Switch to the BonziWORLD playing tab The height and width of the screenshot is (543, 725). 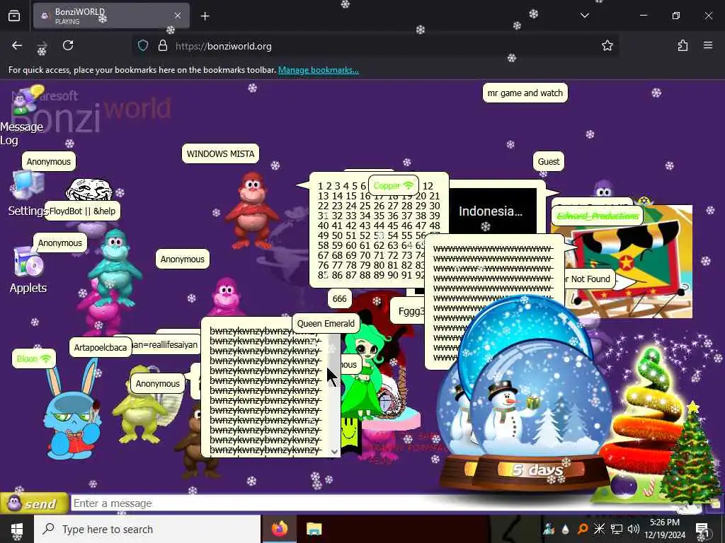click(111, 16)
